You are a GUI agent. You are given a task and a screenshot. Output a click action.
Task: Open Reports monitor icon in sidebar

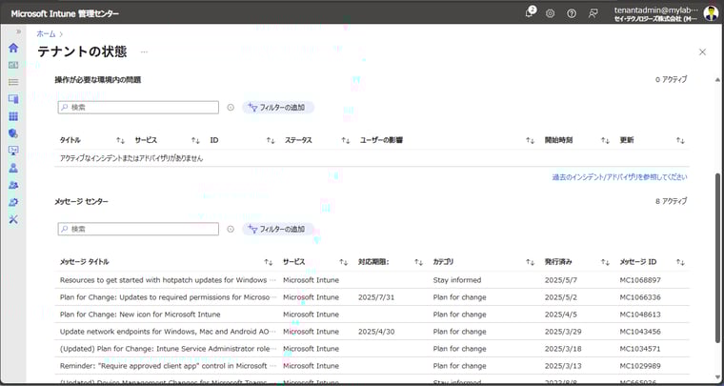click(13, 151)
